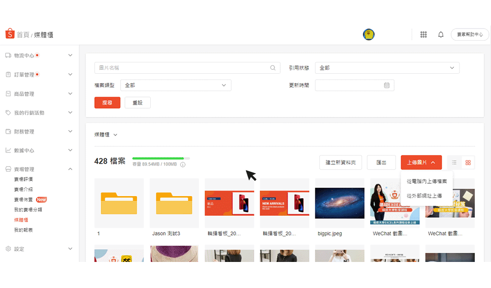Open the bigpic.jpeg galaxy thumbnail
Viewport: 491px width, 288px height.
pyautogui.click(x=340, y=202)
